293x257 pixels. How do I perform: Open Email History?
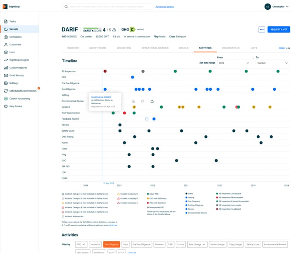(x=17, y=75)
